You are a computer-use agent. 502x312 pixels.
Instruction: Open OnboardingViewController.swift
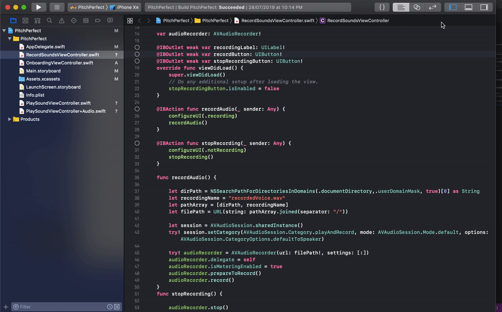(59, 63)
